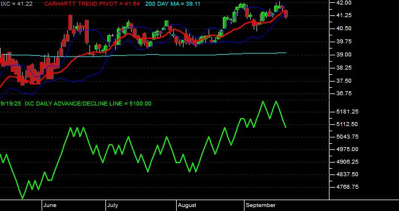Click the 4837.50 axis value

tap(347, 175)
